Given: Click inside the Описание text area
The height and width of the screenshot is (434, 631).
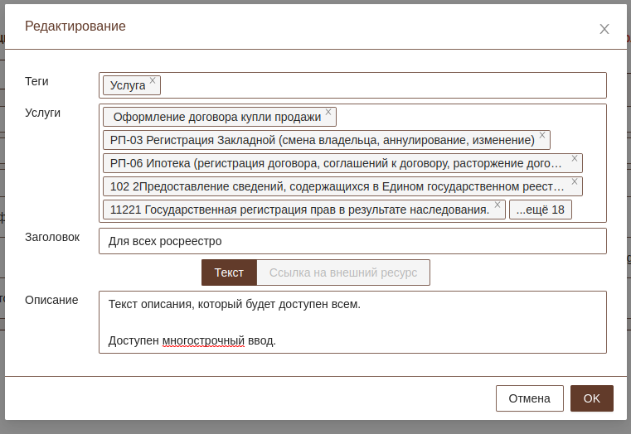Looking at the screenshot, I should tap(352, 322).
